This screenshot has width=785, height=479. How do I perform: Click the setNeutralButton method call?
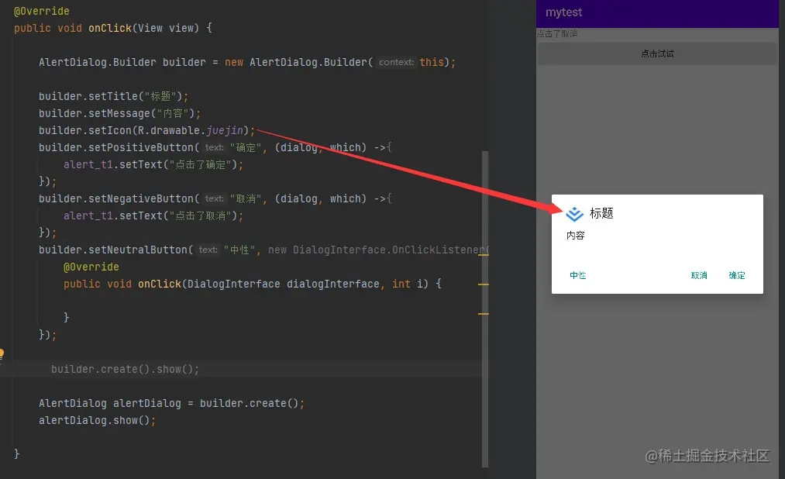tap(138, 250)
